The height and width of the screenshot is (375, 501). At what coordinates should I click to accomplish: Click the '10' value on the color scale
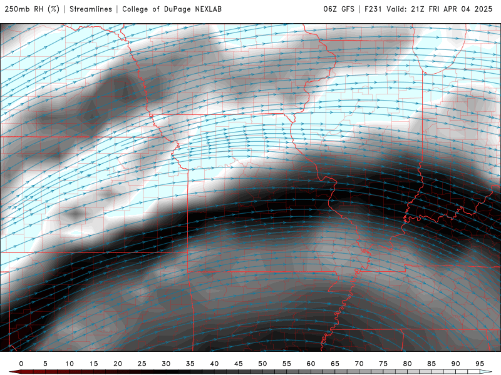pos(70,364)
